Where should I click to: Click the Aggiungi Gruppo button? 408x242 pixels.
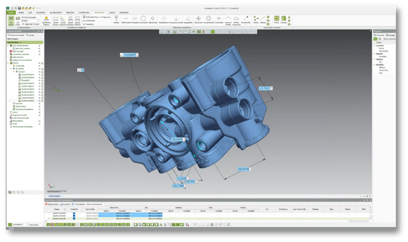pyautogui.click(x=30, y=24)
